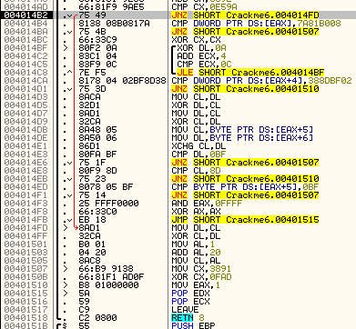356x329 pixels.
Task: Select the XOR DL,0A loop start line
Action: click(x=201, y=48)
